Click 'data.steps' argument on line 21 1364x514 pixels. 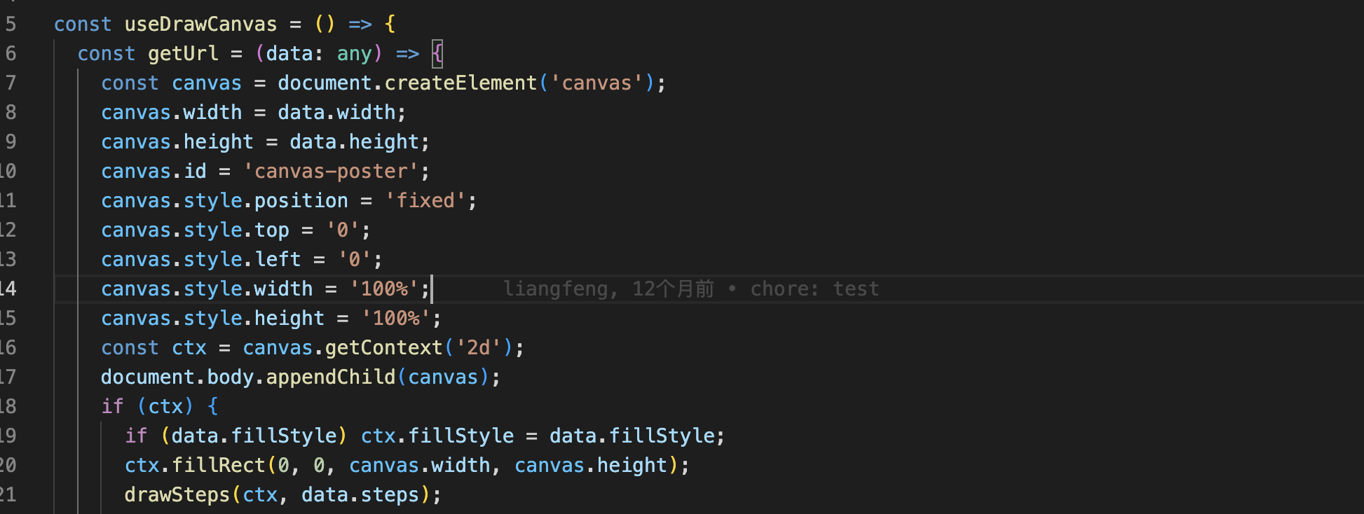[360, 495]
